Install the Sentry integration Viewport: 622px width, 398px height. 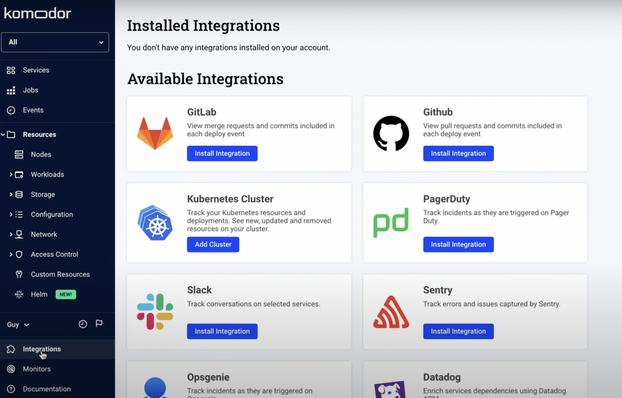458,331
